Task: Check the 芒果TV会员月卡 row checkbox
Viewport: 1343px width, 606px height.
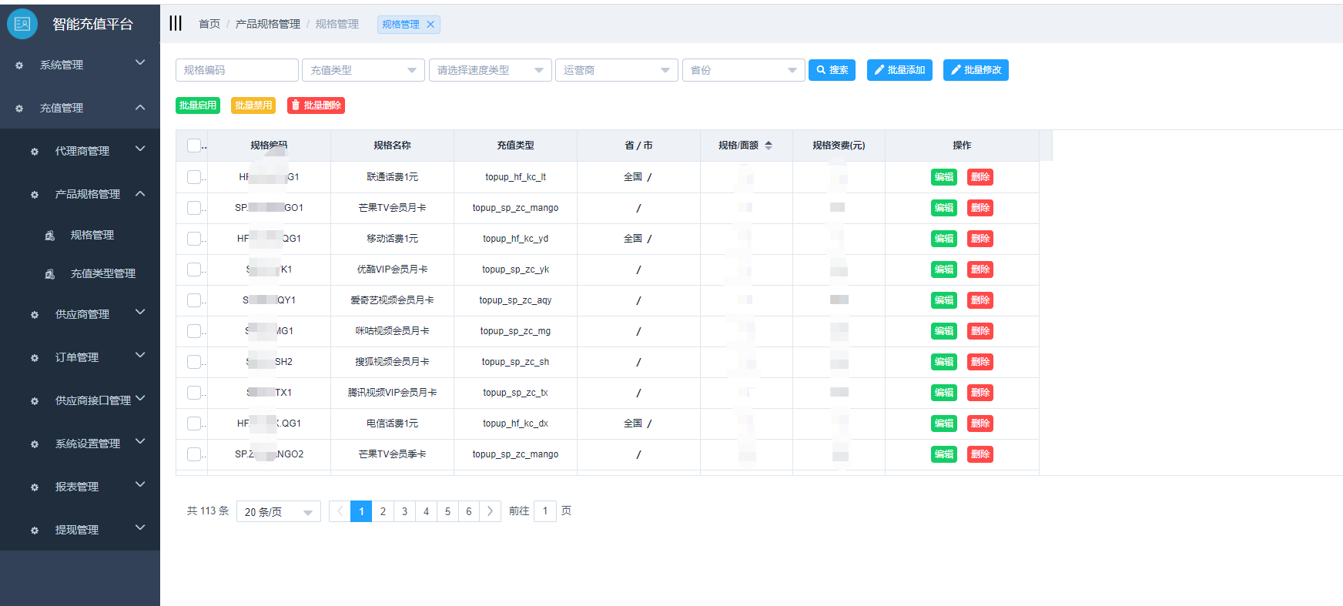Action: 194,208
